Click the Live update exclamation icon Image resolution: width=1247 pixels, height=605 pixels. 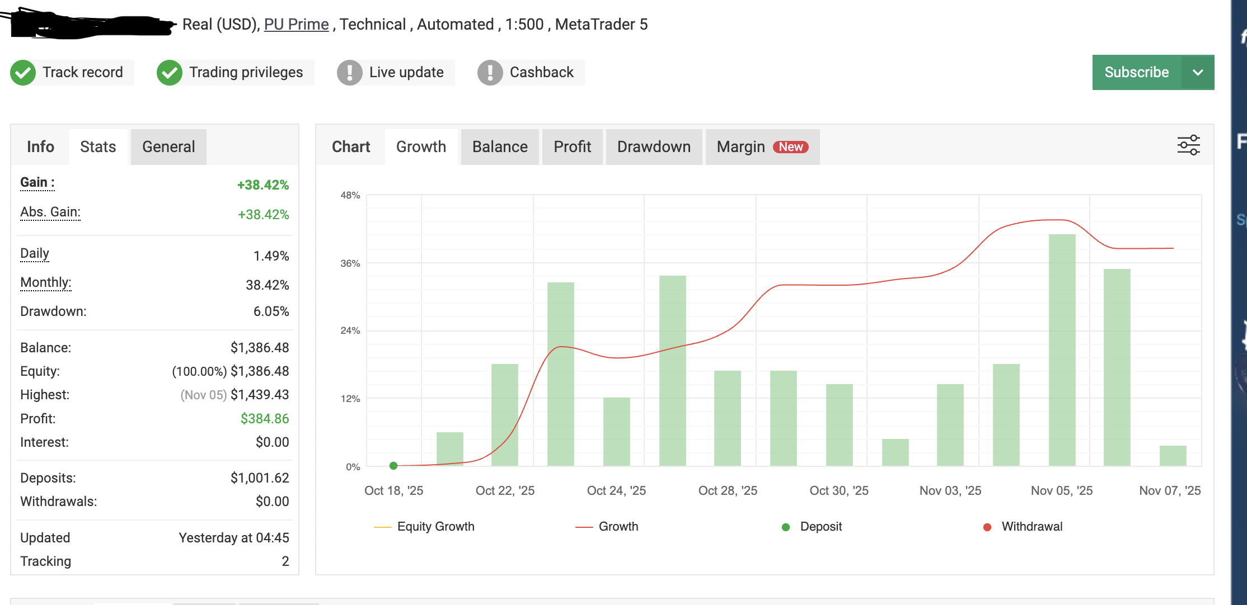[x=350, y=73]
